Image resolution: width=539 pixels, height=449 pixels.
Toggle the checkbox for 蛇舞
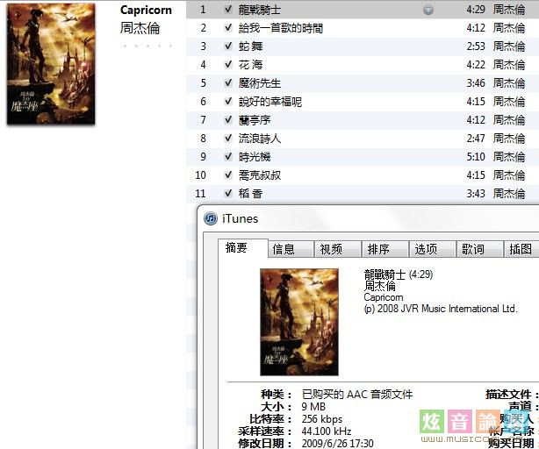pyautogui.click(x=228, y=46)
